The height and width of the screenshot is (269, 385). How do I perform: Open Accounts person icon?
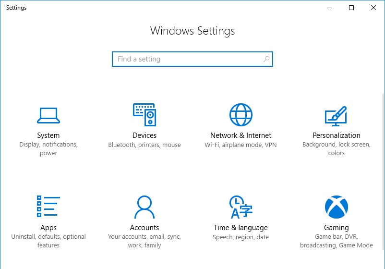[x=144, y=207]
